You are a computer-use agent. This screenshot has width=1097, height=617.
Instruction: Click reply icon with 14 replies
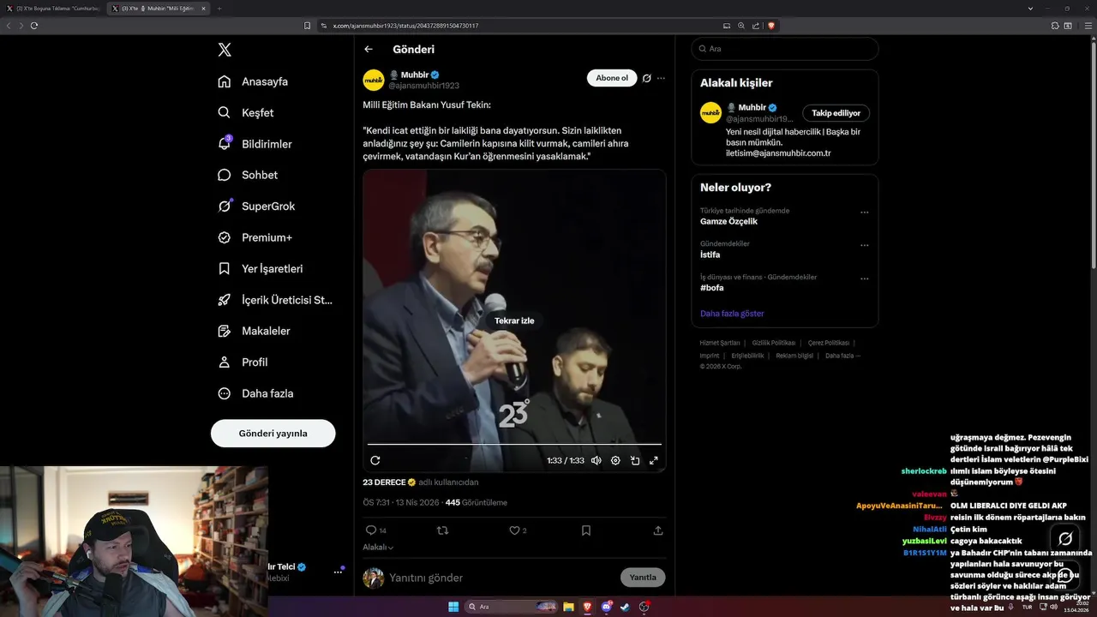point(375,530)
